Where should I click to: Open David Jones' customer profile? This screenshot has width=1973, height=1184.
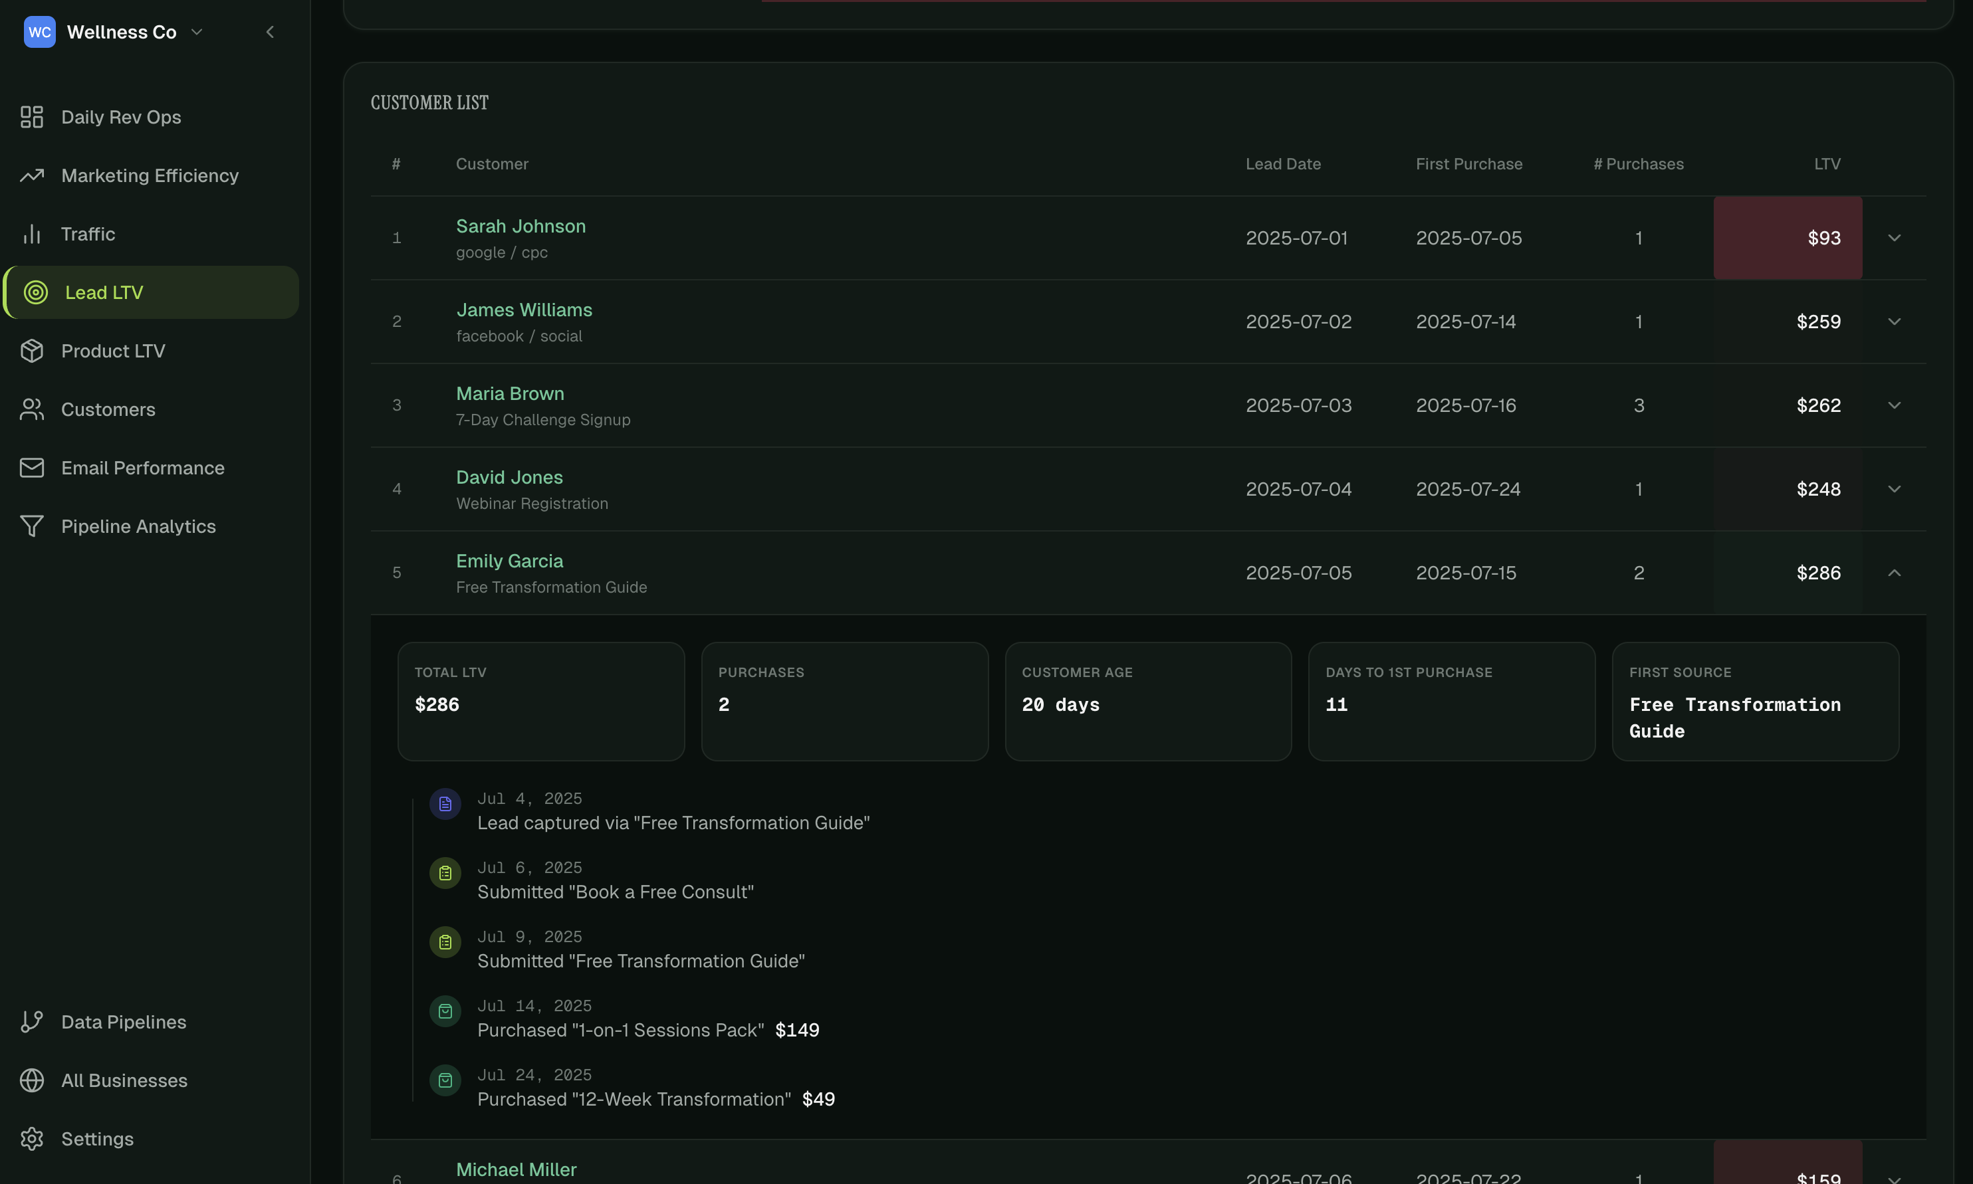click(x=509, y=478)
